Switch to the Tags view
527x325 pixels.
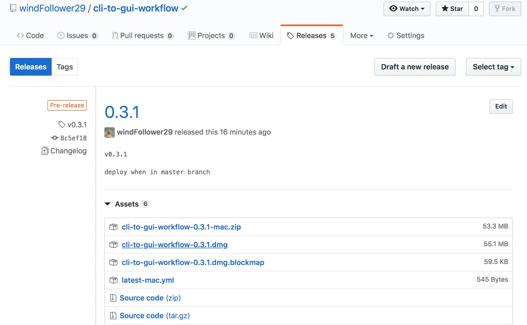pos(65,67)
